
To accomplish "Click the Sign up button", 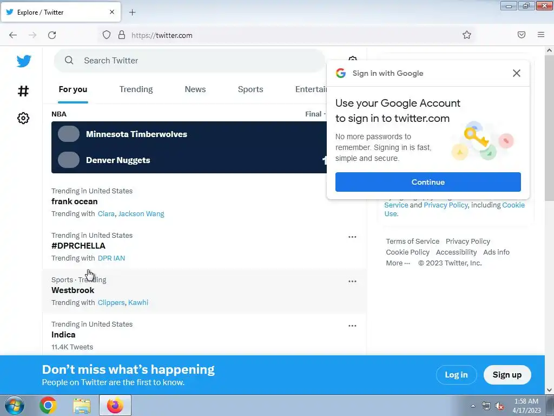I will coord(507,375).
